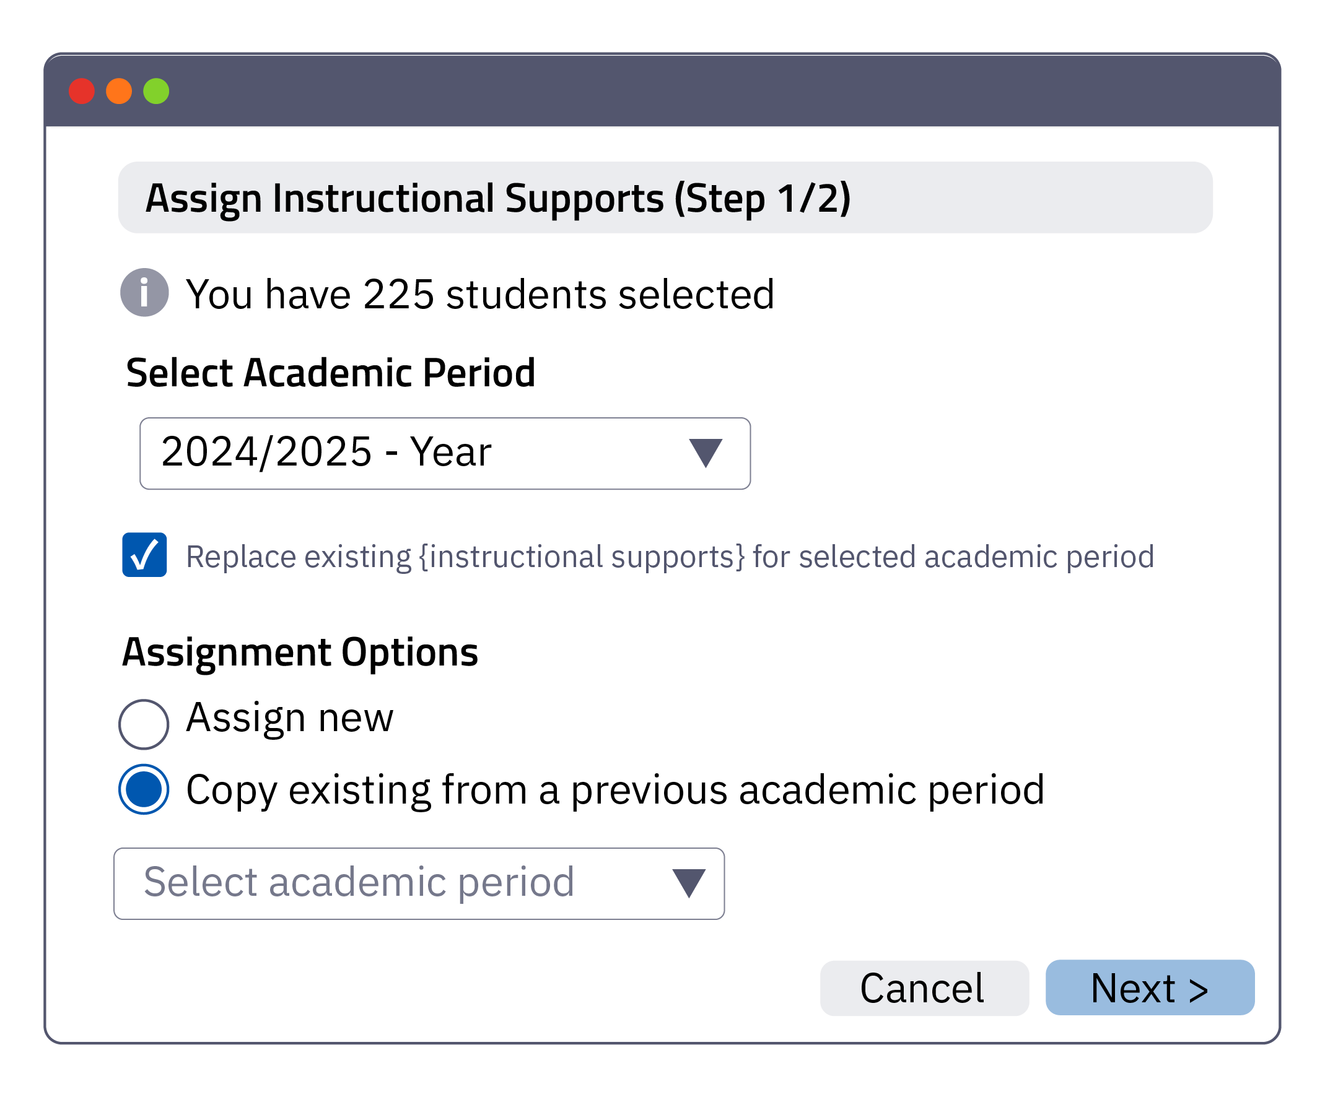Click the Assign new option label
This screenshot has height=1097, width=1325.
pyautogui.click(x=290, y=718)
